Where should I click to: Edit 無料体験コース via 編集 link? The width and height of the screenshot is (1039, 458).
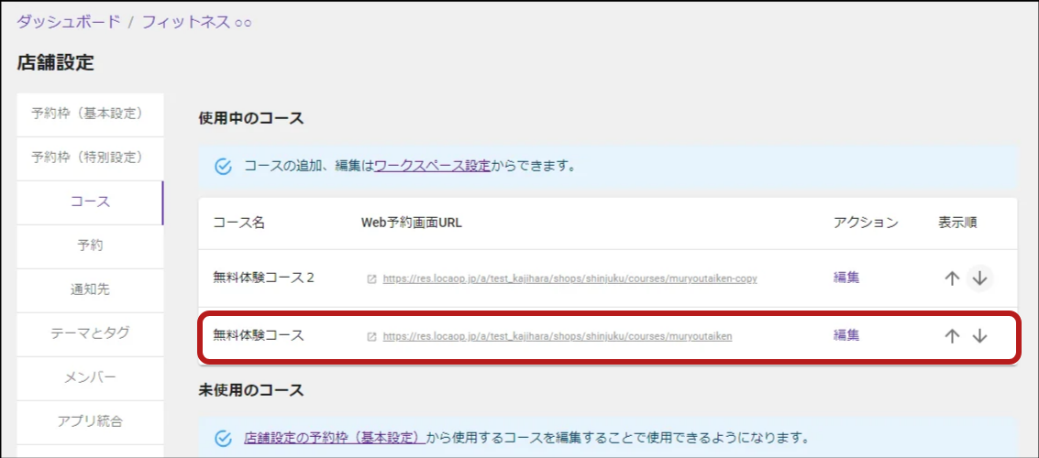pyautogui.click(x=846, y=336)
